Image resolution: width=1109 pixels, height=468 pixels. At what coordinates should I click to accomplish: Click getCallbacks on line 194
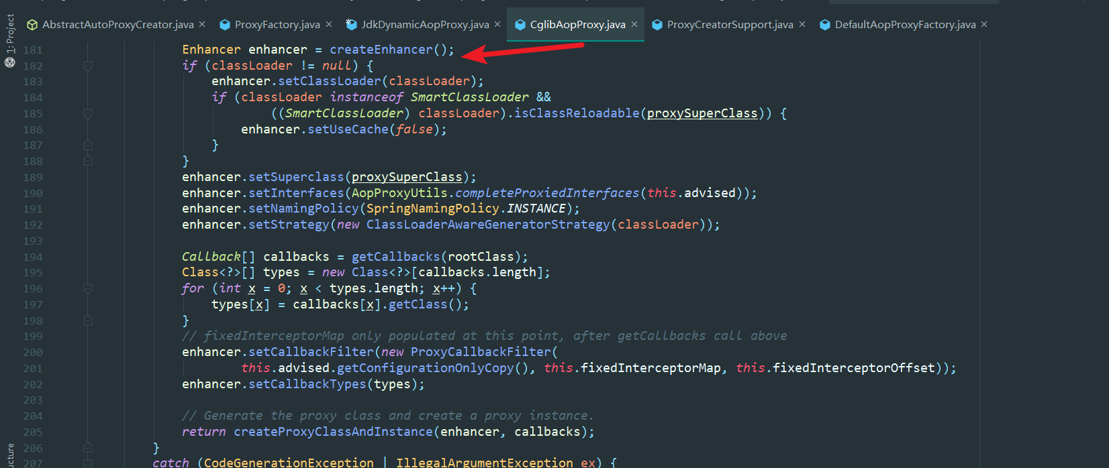point(396,257)
